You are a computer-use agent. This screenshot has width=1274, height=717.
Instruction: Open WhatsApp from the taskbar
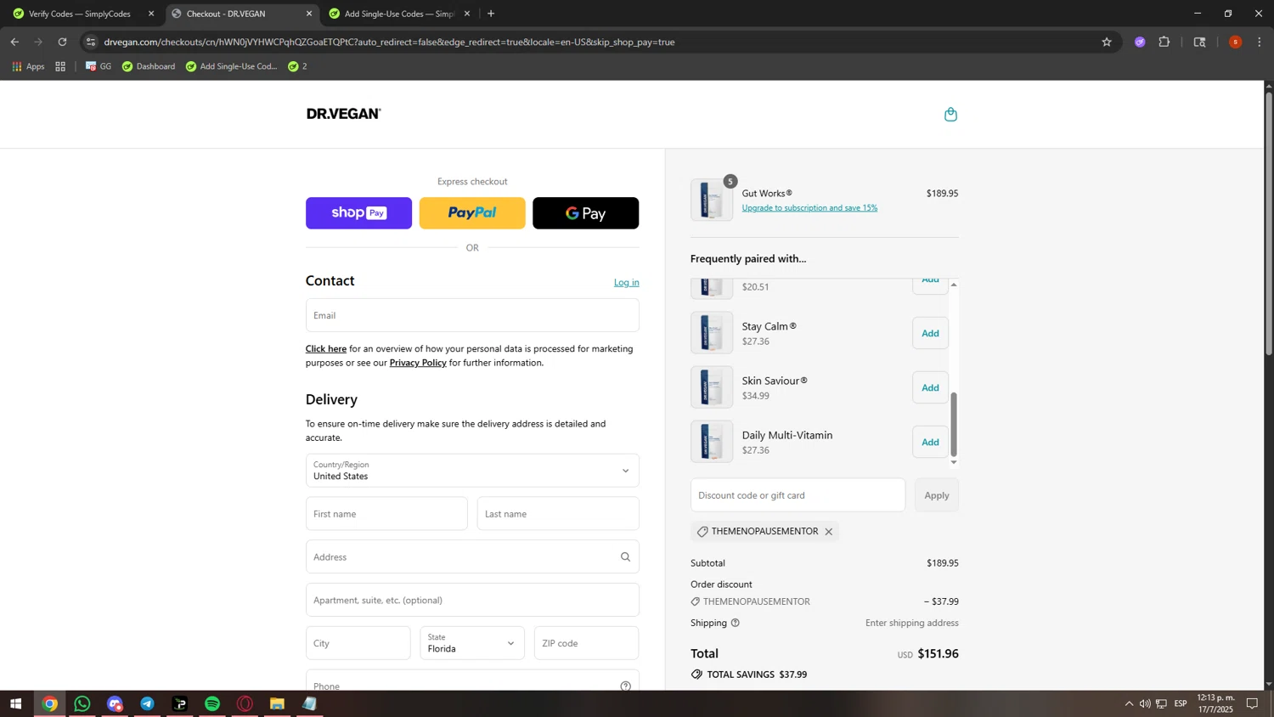tap(82, 703)
